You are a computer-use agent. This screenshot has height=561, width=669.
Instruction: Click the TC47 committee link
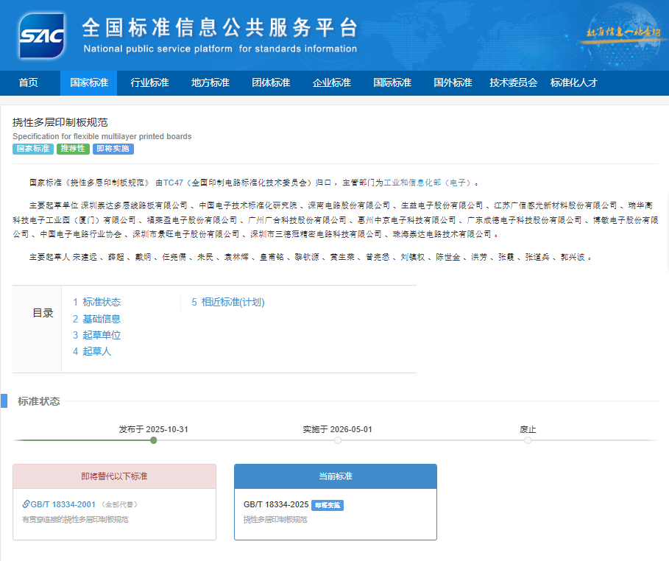173,183
